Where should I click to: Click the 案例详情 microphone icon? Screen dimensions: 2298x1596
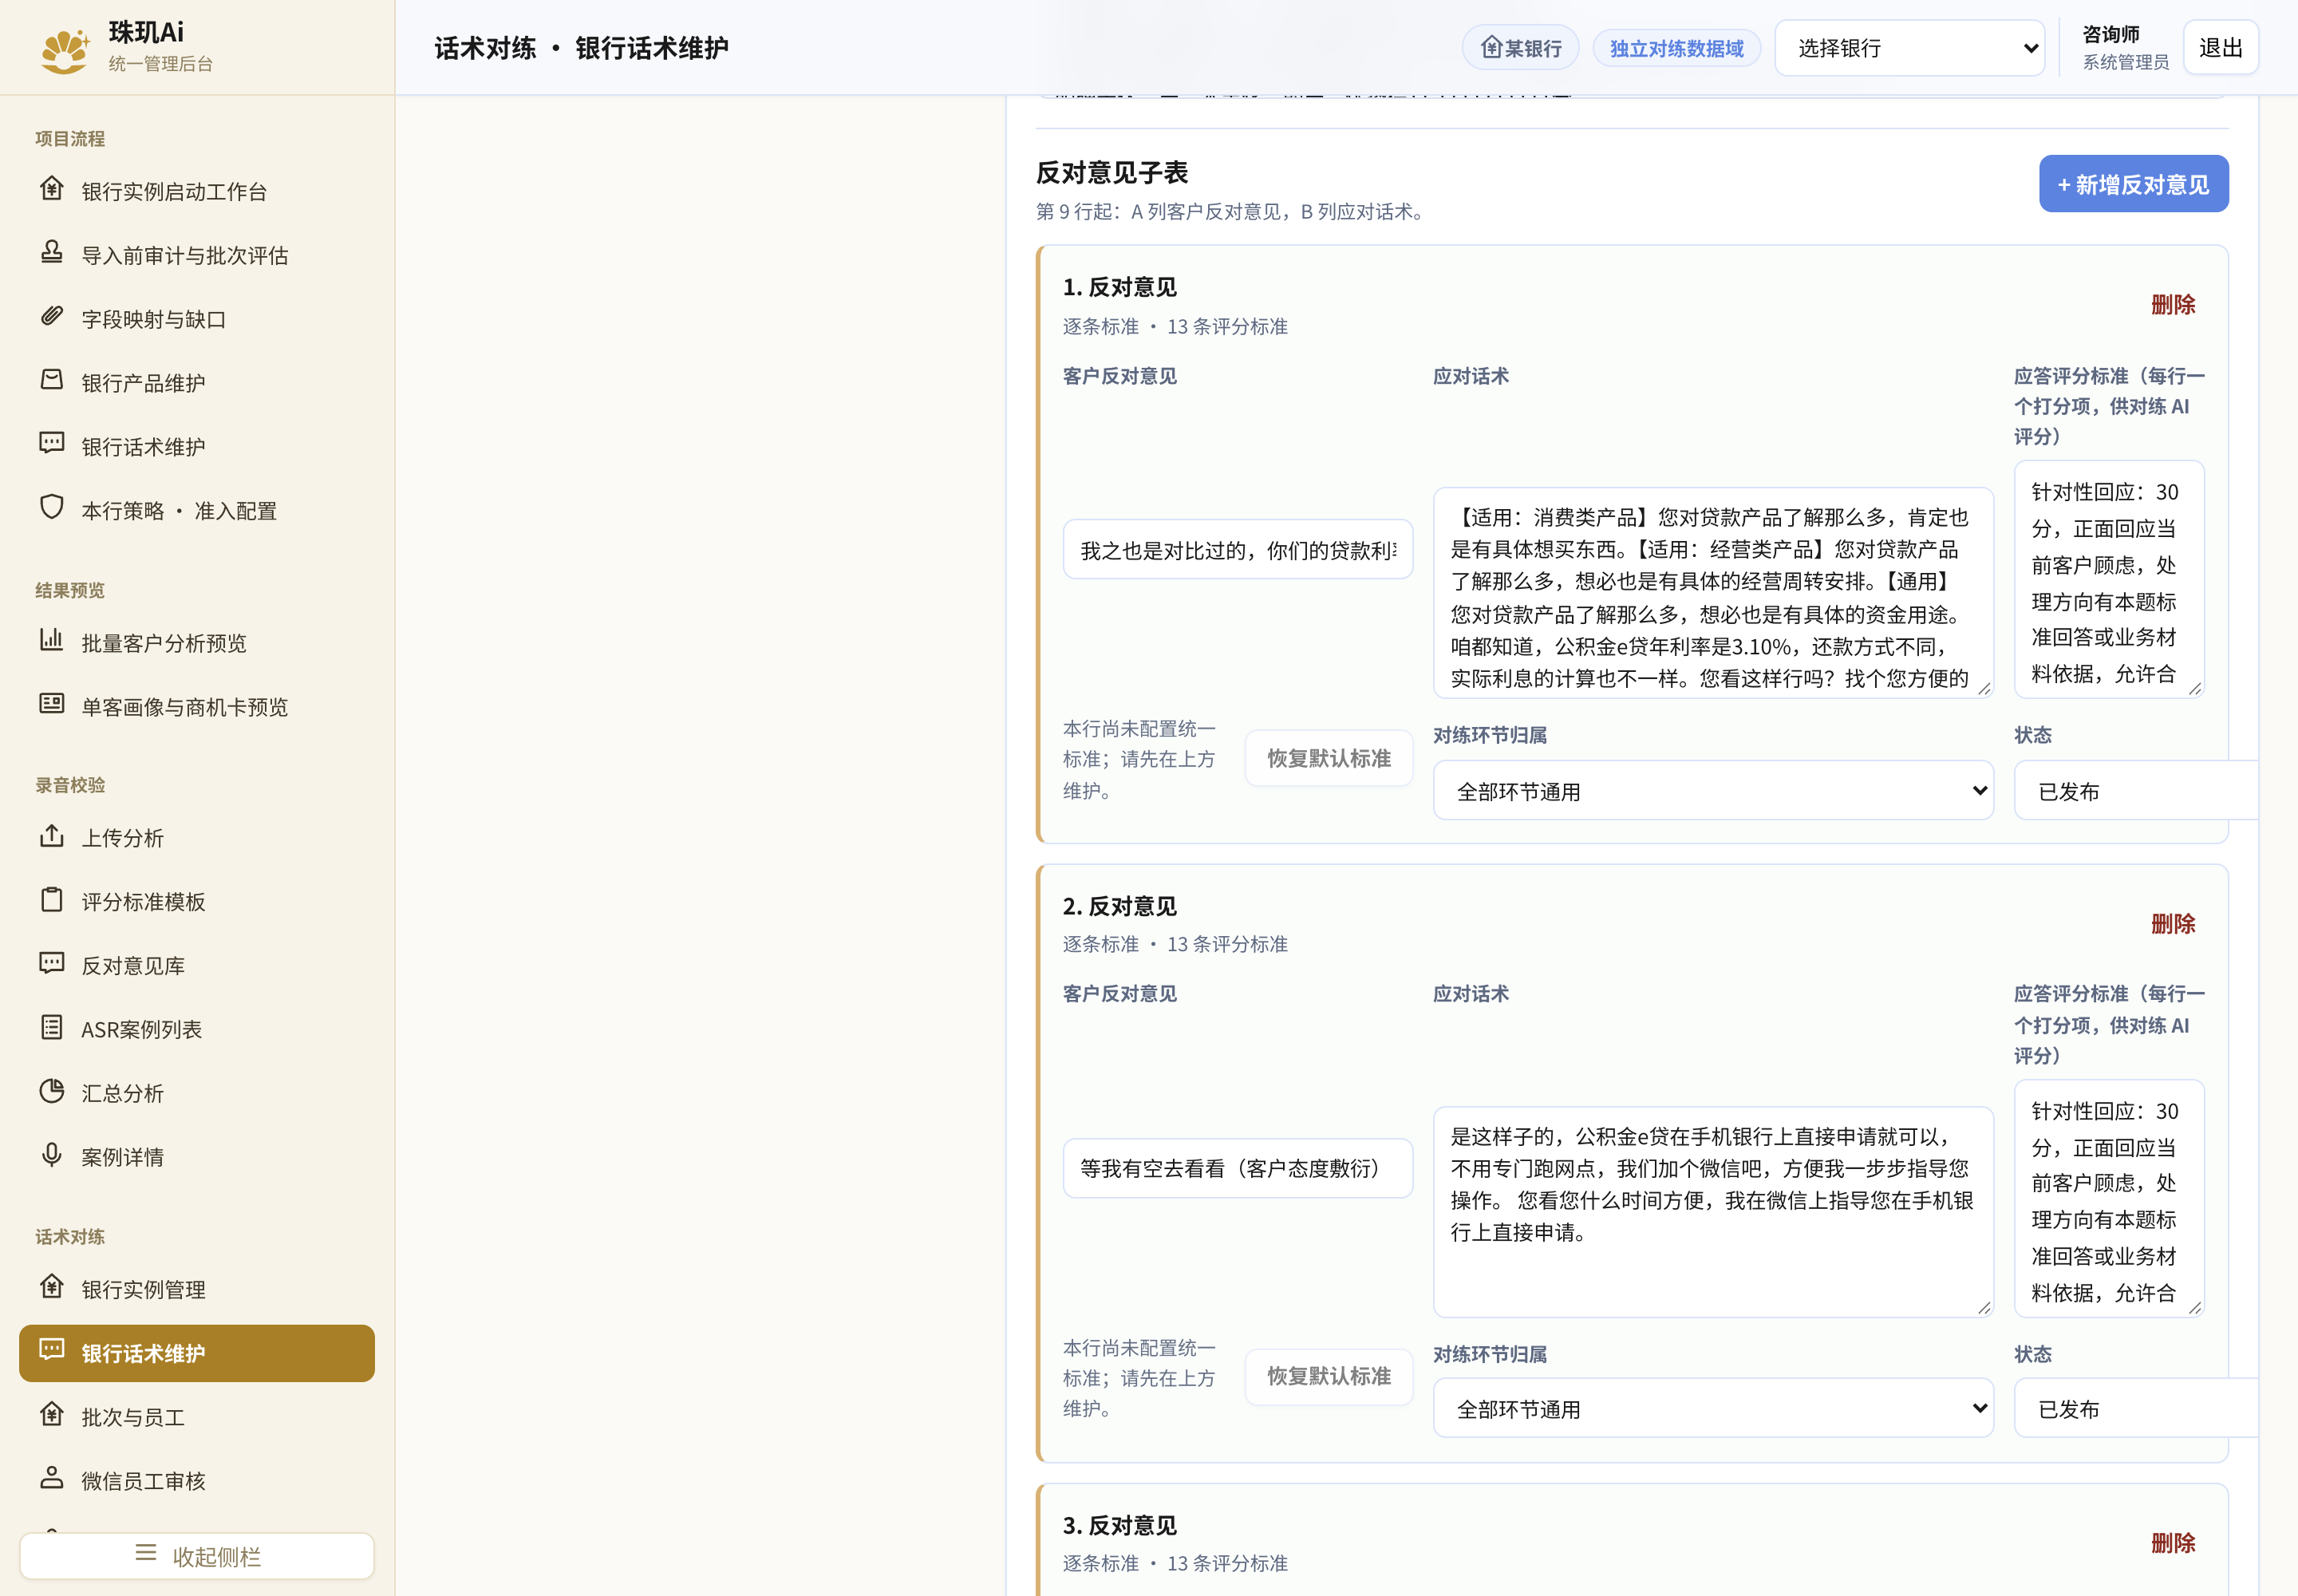[x=52, y=1155]
